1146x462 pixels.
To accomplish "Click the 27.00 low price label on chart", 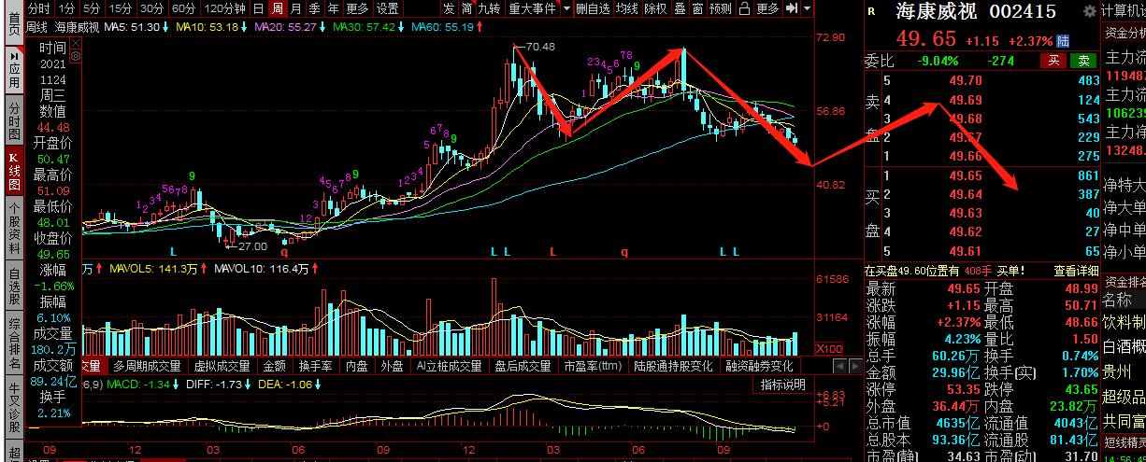I will click(252, 245).
